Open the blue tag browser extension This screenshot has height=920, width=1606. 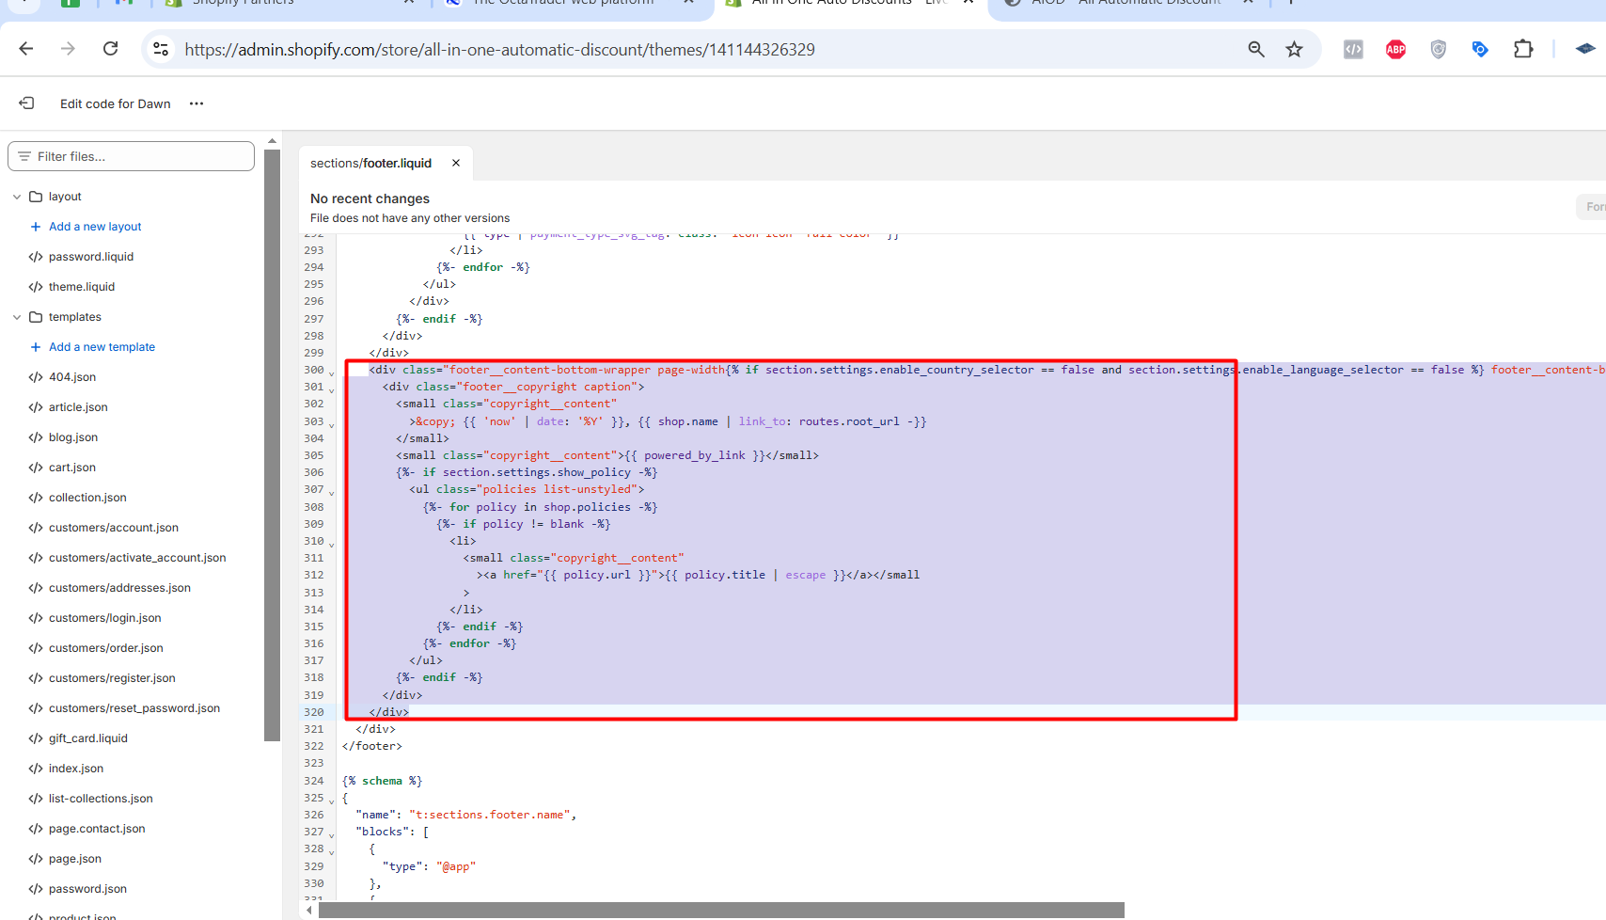[1480, 49]
